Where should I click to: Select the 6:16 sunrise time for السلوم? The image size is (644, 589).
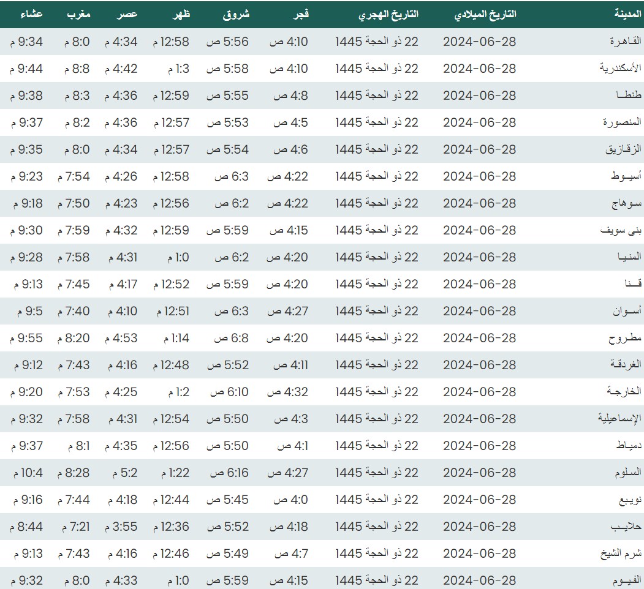[229, 473]
